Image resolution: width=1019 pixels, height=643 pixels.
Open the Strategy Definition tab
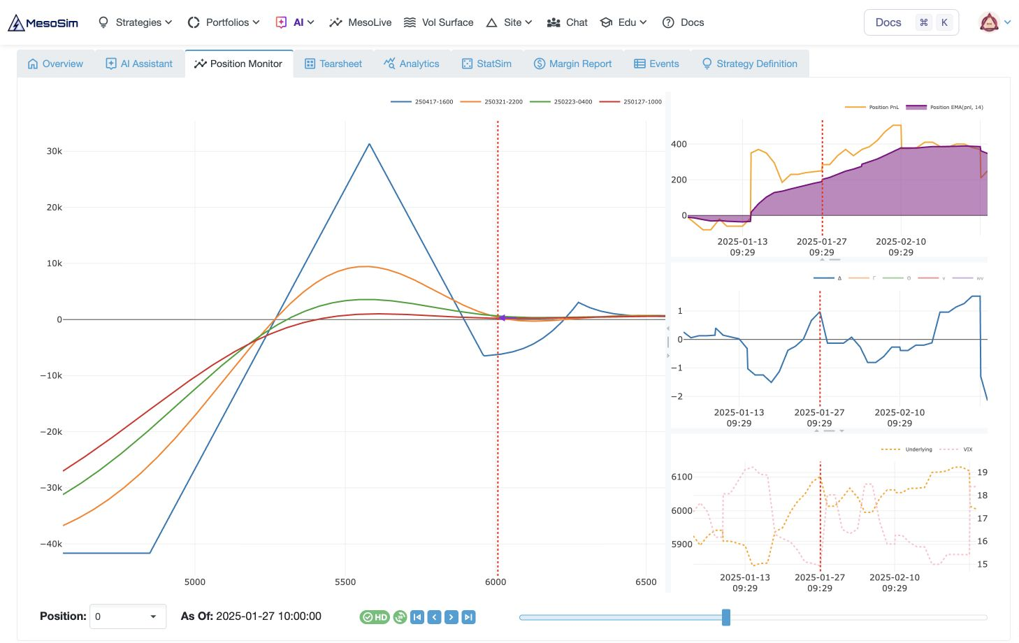click(749, 64)
